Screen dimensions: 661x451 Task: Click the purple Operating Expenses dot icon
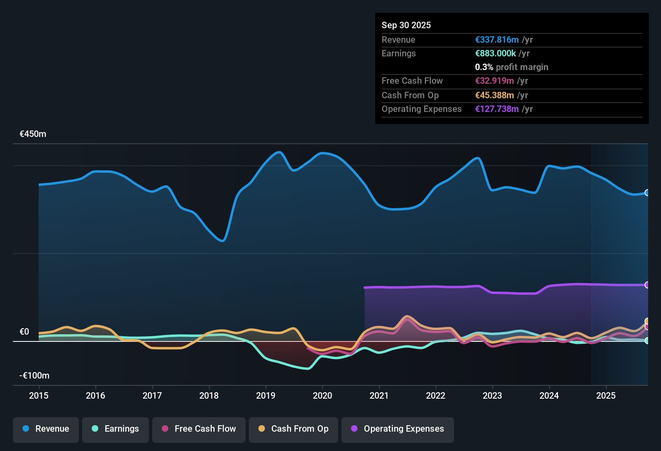pyautogui.click(x=354, y=429)
